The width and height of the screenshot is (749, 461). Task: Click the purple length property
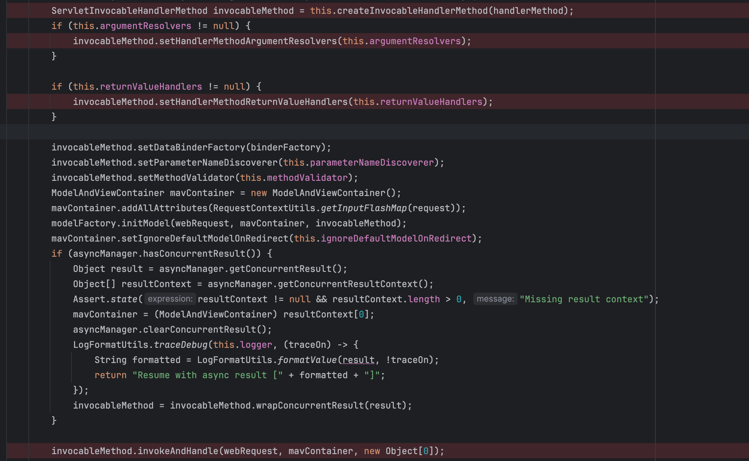coord(424,299)
